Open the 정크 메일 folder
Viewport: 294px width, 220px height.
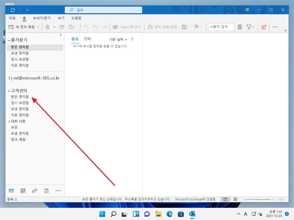(x=18, y=140)
